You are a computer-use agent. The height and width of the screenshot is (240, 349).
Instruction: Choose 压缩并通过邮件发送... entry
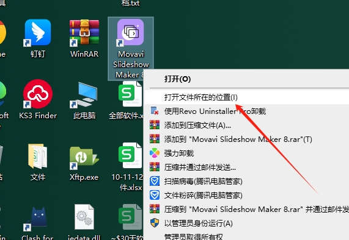[247, 168]
